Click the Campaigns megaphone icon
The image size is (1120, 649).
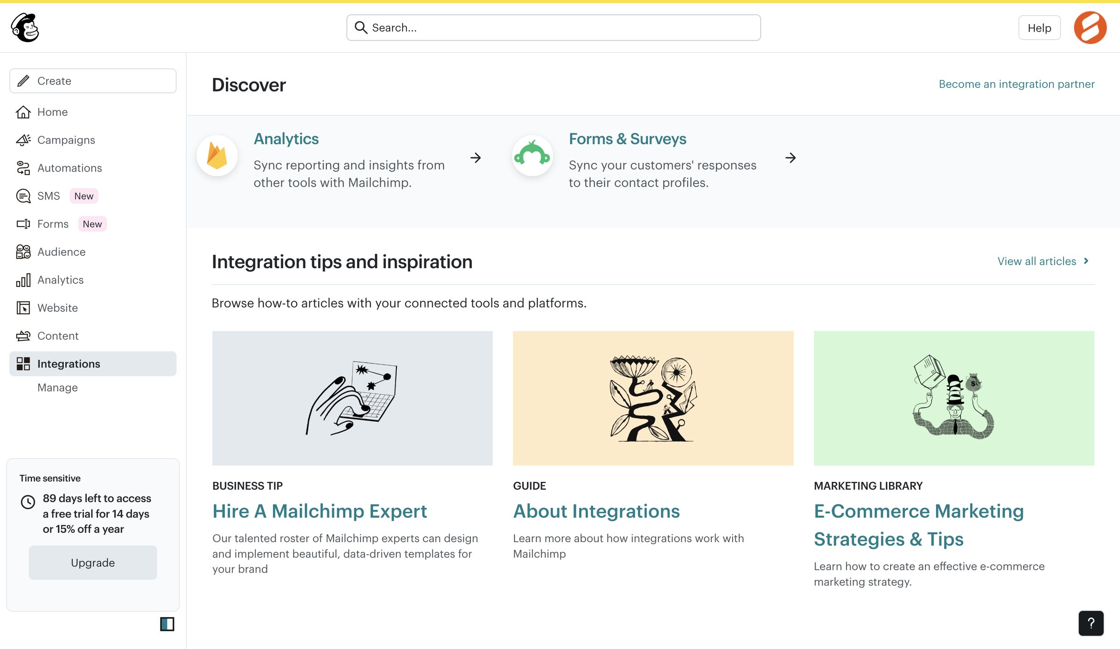[23, 140]
